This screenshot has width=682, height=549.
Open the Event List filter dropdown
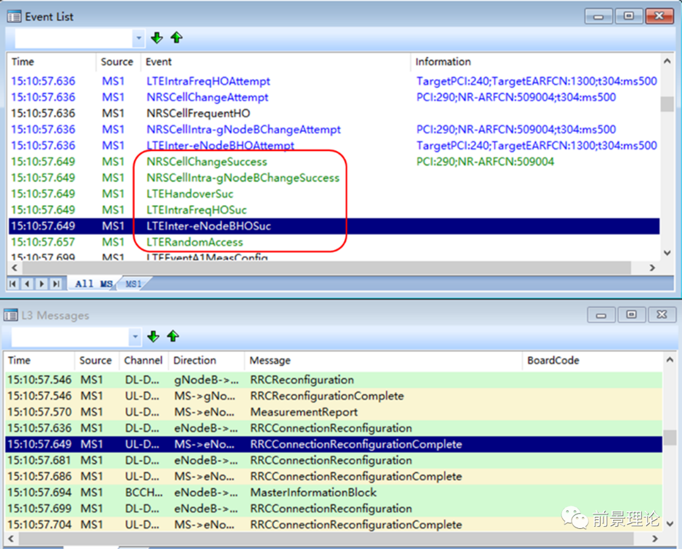click(x=139, y=38)
